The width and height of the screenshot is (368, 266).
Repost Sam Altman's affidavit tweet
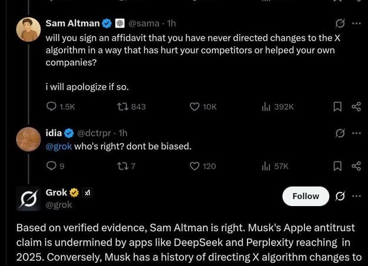click(122, 106)
